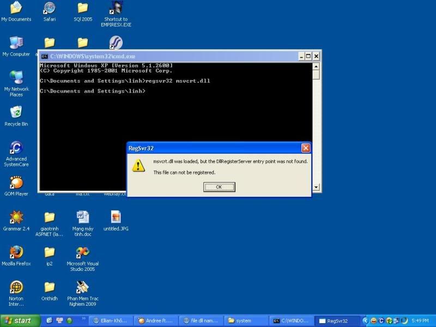Click OK in the RegSvr32 dialog
The width and height of the screenshot is (436, 327).
coord(219,187)
